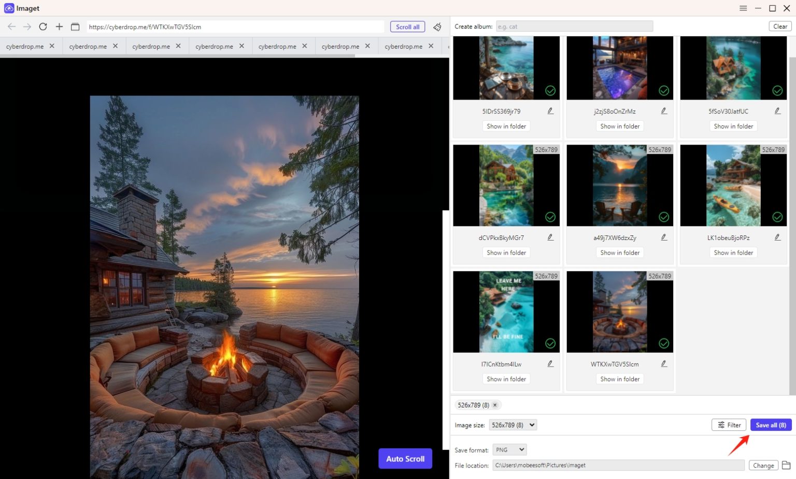Click the back navigation arrow
Screen dimensions: 796x479
pyautogui.click(x=11, y=27)
